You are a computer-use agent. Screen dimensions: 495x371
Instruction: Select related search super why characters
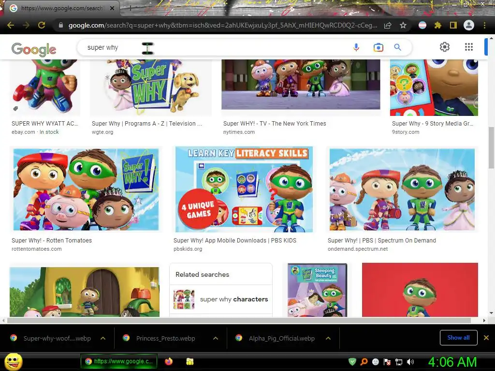pyautogui.click(x=221, y=299)
